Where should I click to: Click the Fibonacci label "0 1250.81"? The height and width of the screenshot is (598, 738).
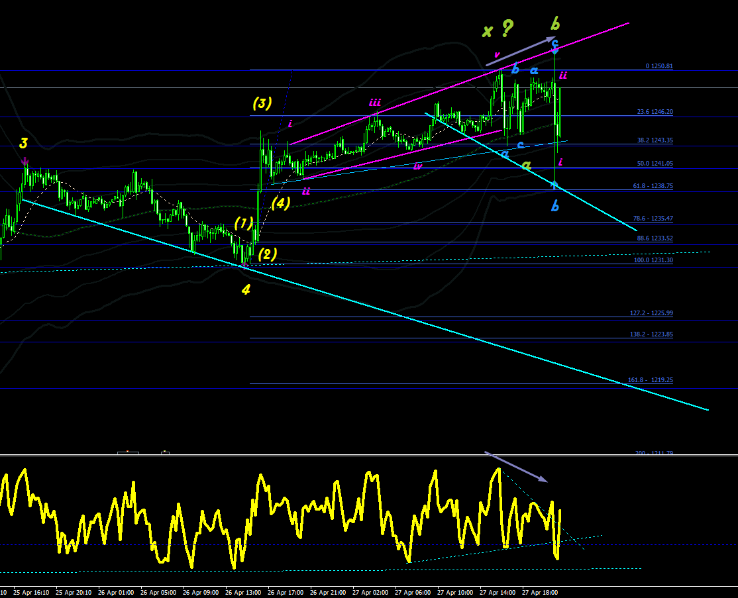(659, 66)
